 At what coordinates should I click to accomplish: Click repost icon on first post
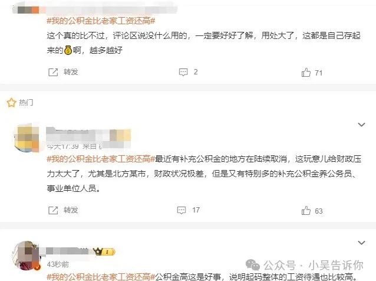pos(53,72)
